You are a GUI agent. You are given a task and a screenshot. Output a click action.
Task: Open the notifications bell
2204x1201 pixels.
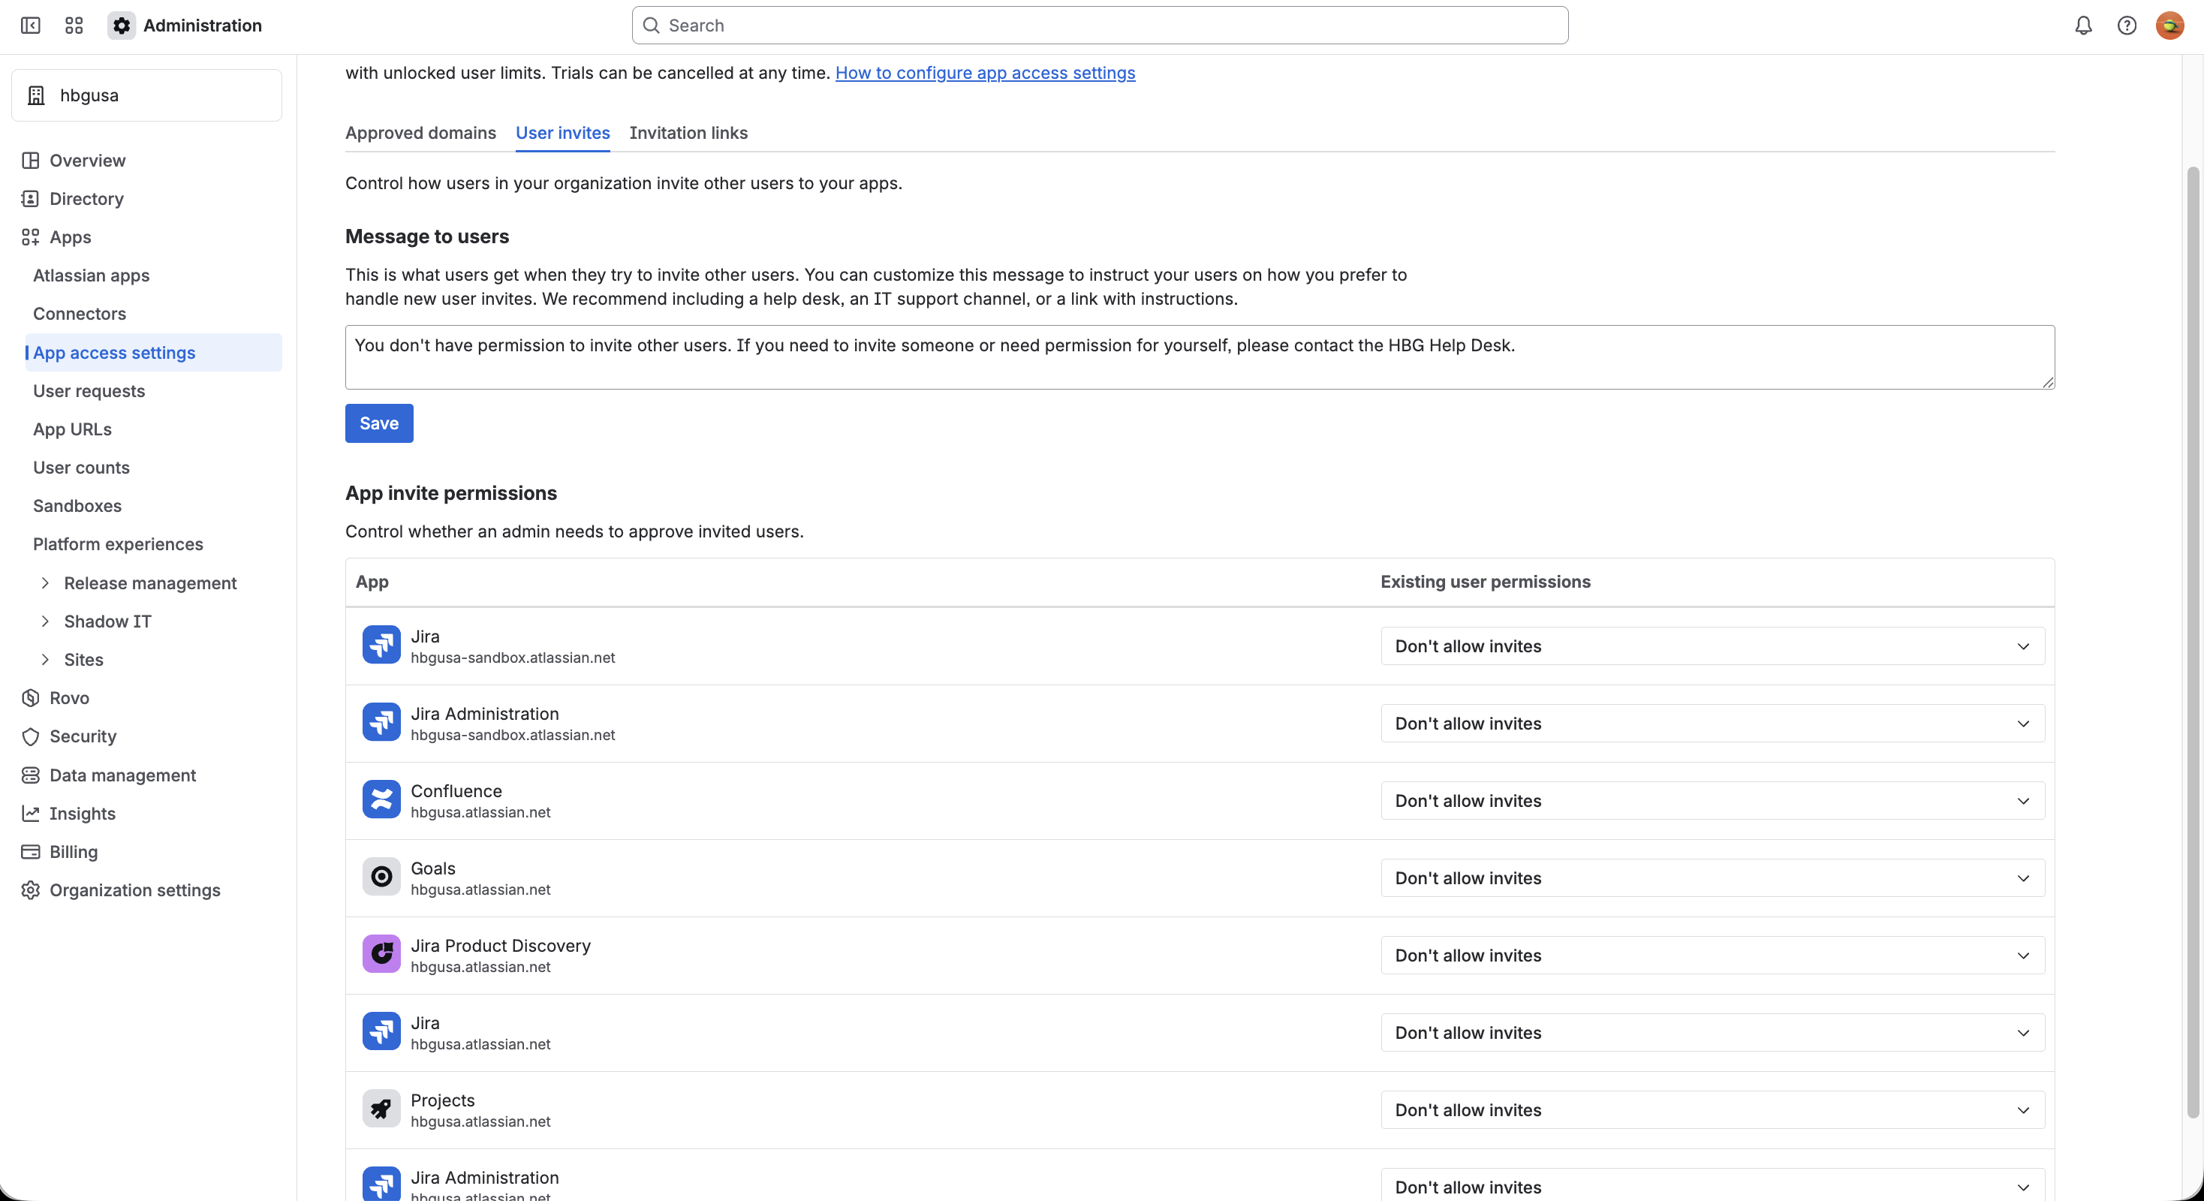[x=2083, y=26]
